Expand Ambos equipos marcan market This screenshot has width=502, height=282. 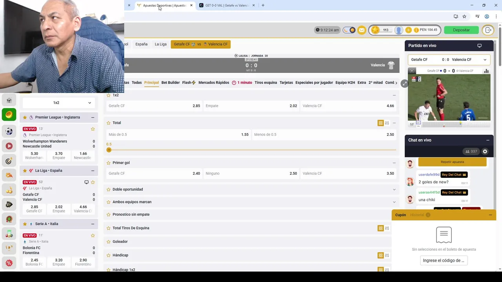click(394, 202)
